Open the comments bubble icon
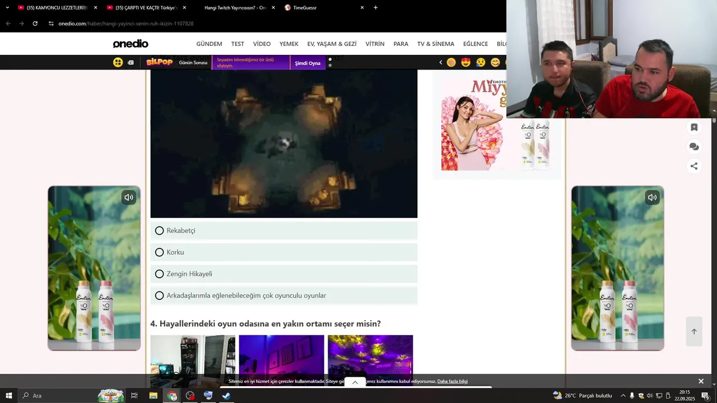This screenshot has width=717, height=403. [694, 147]
